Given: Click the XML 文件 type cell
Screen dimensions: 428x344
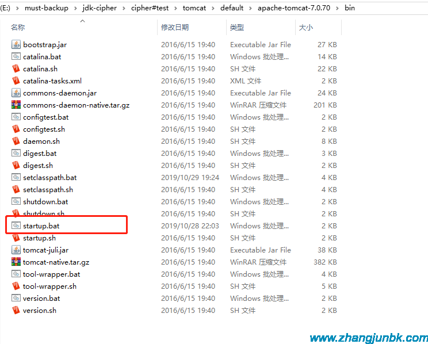Looking at the screenshot, I should (246, 81).
